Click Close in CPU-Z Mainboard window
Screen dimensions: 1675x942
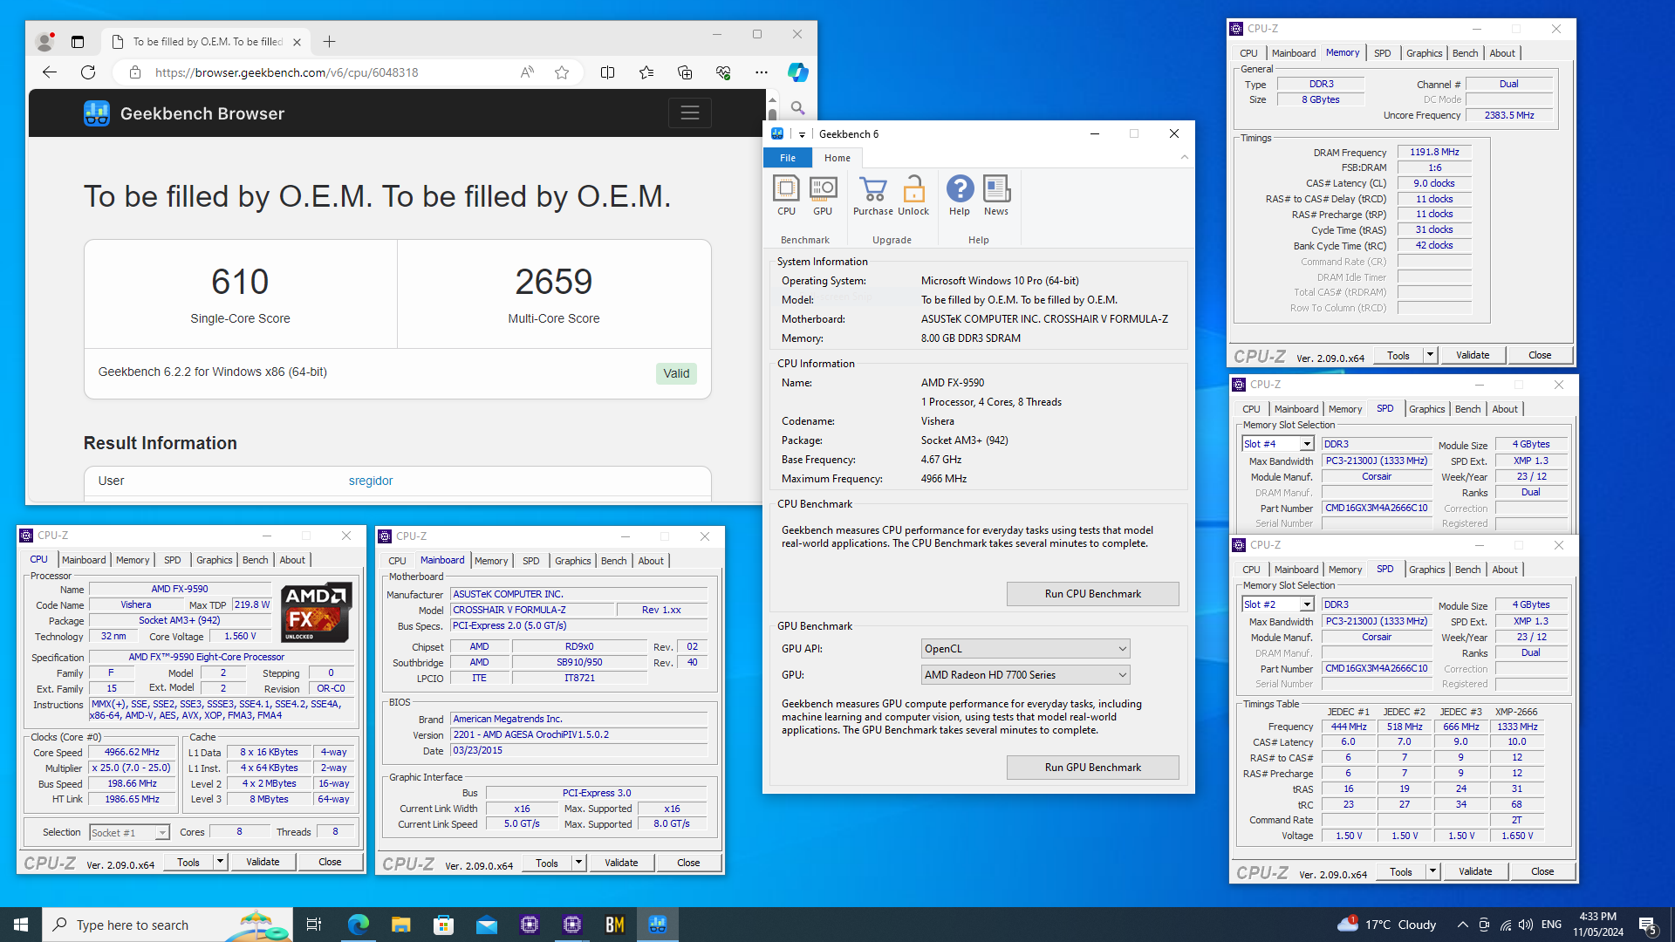point(688,863)
